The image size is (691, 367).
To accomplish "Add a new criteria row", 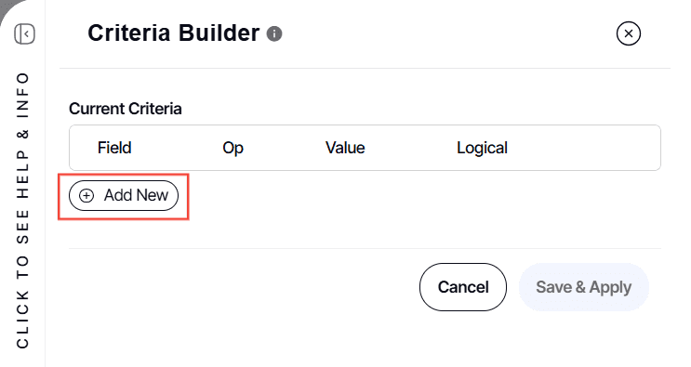I will click(124, 195).
